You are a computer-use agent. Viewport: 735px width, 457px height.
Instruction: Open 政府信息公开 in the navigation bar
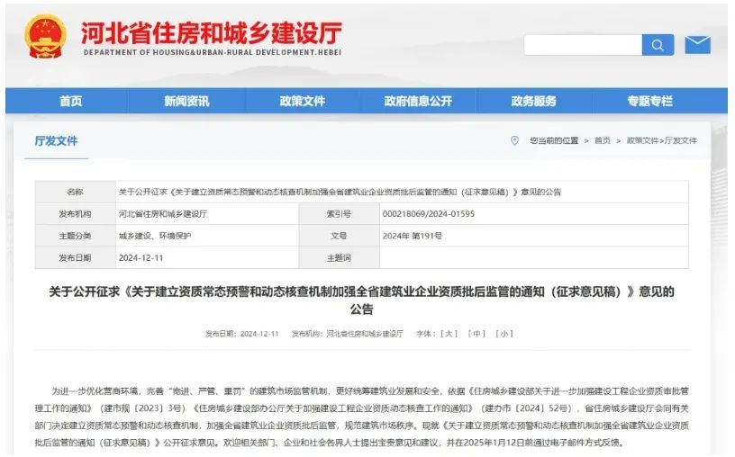pyautogui.click(x=418, y=101)
